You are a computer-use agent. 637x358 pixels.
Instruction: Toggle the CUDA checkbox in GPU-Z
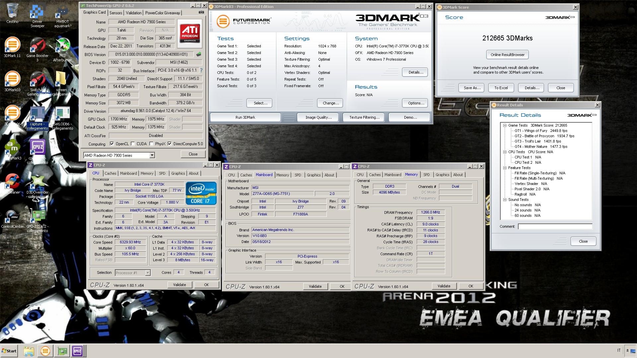coord(133,144)
